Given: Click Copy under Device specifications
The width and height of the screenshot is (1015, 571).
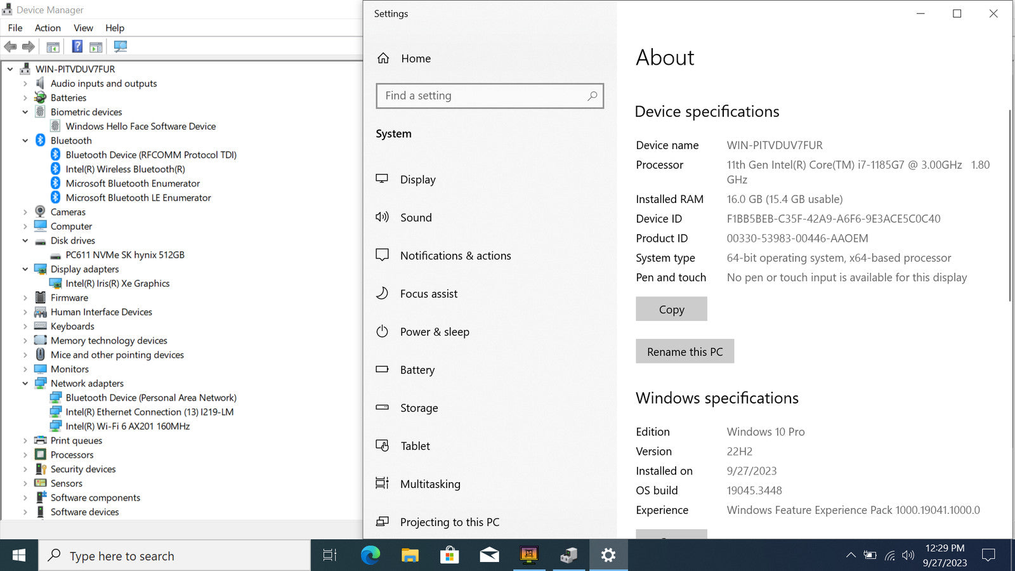Looking at the screenshot, I should point(671,309).
